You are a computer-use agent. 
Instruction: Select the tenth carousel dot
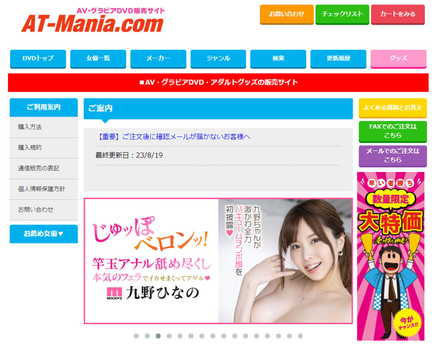click(235, 336)
